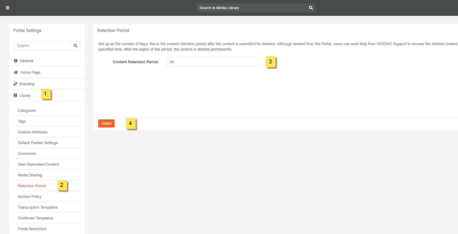Click the Search in Media Library field
The image size is (458, 234).
(251, 8)
